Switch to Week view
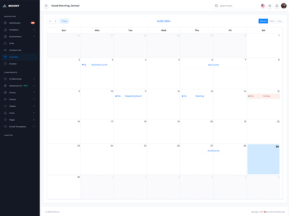 coord(272,21)
